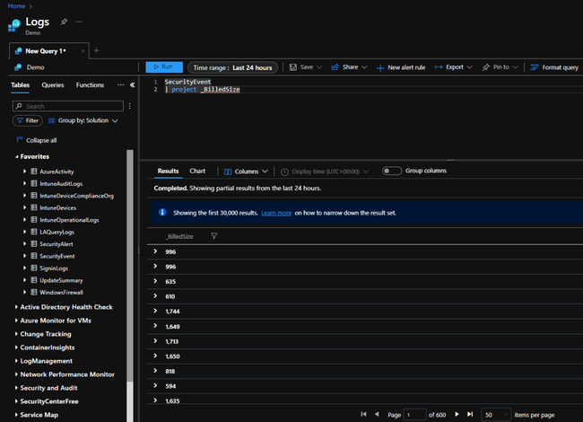Toggle the Group columns switch
Image resolution: width=583 pixels, height=422 pixels.
pyautogui.click(x=391, y=171)
